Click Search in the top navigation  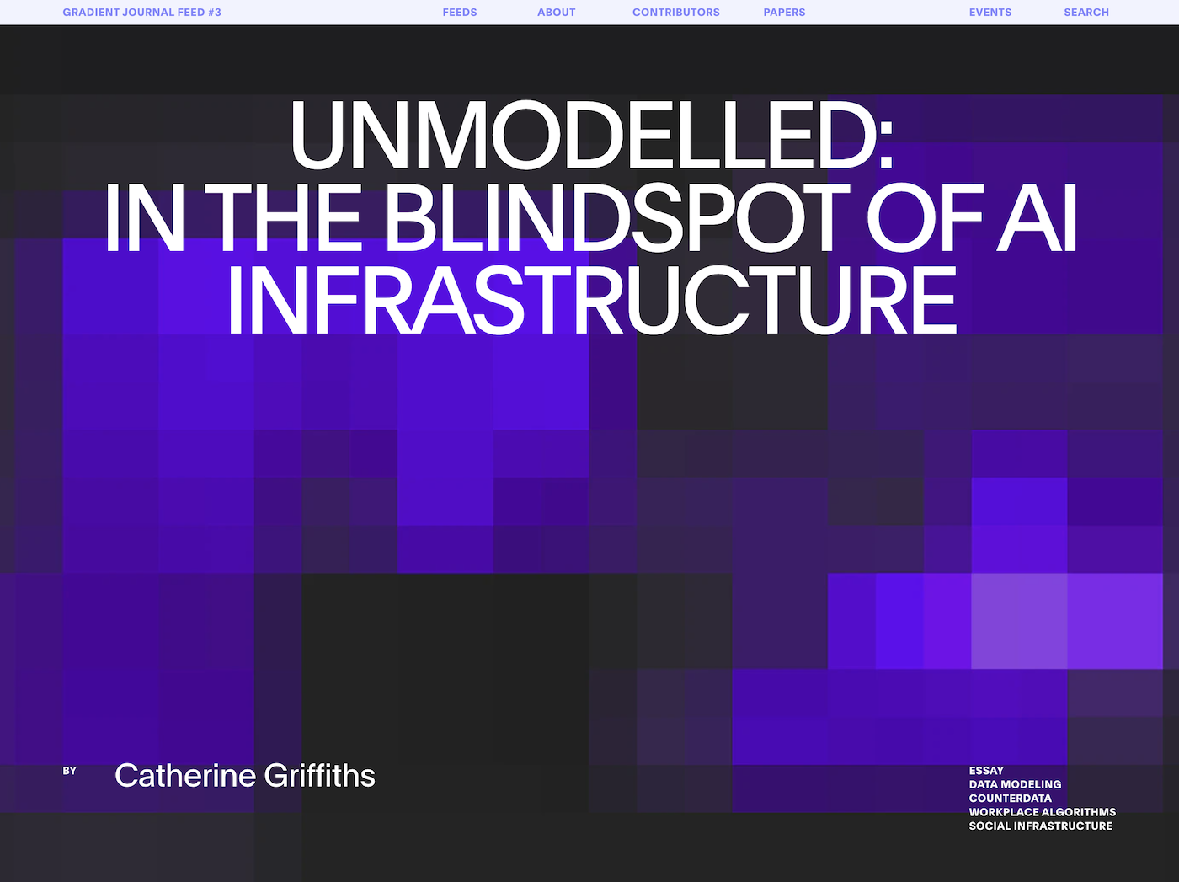(x=1086, y=13)
